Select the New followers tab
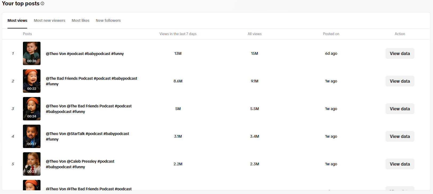This screenshot has height=194, width=433. pos(108,20)
